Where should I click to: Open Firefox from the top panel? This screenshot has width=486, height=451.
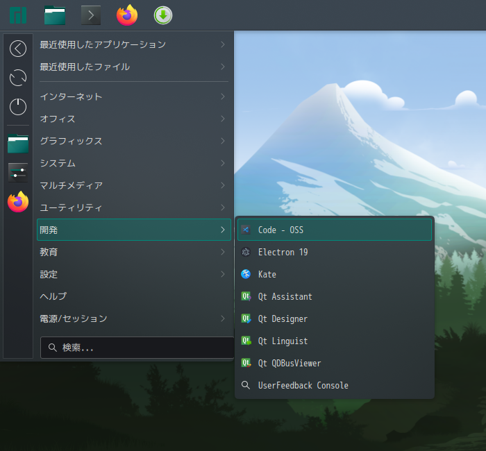point(127,15)
